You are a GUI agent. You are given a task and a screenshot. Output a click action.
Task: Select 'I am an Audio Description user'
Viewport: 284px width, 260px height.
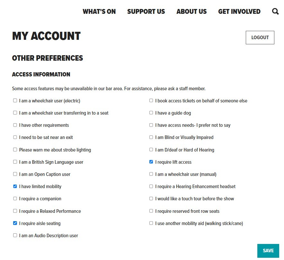(15, 235)
